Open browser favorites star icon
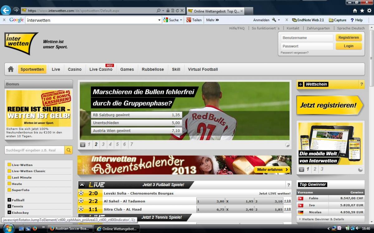Image resolution: width=374 pixels, height=233 pixels. 362,11
